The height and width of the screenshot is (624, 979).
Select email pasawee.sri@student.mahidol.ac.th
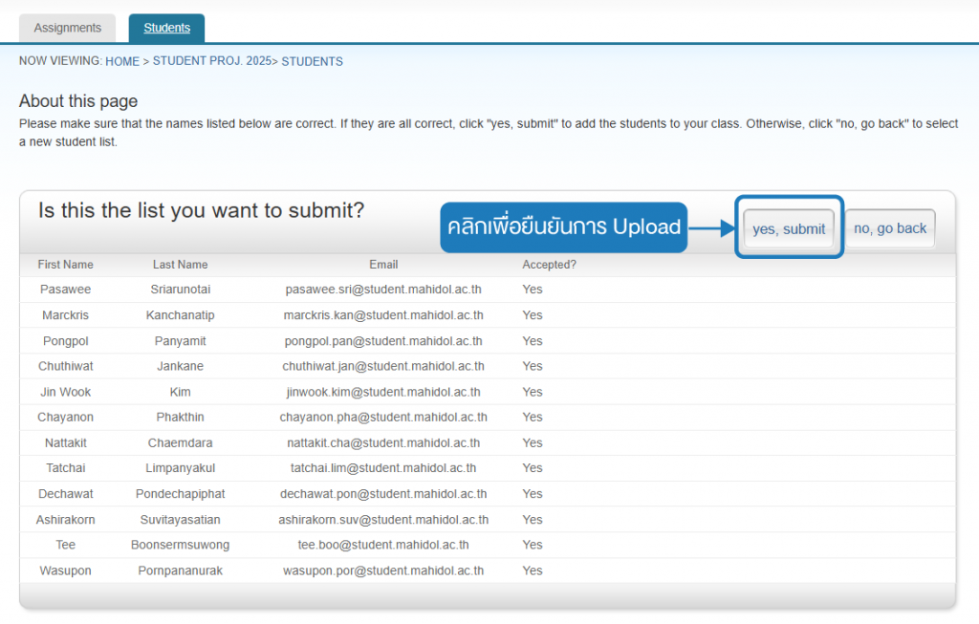click(x=383, y=290)
